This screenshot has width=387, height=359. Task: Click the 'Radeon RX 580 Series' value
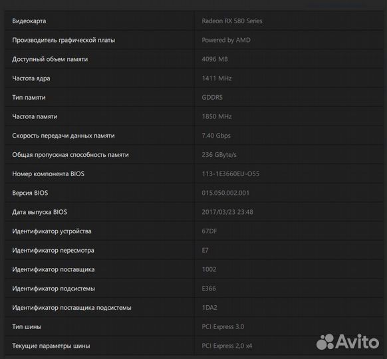tap(232, 21)
